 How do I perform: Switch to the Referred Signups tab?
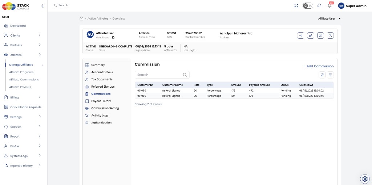[103, 87]
